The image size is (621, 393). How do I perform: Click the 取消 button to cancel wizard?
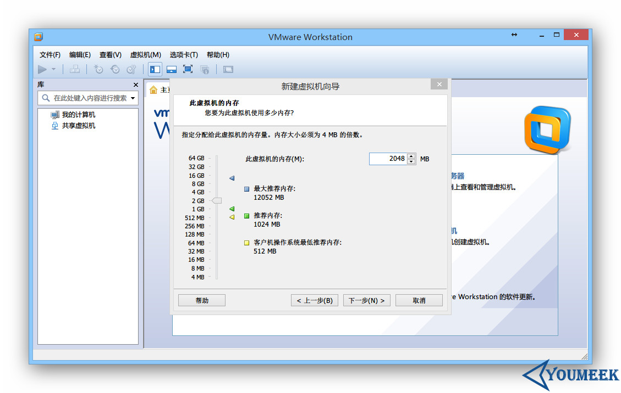pos(419,300)
